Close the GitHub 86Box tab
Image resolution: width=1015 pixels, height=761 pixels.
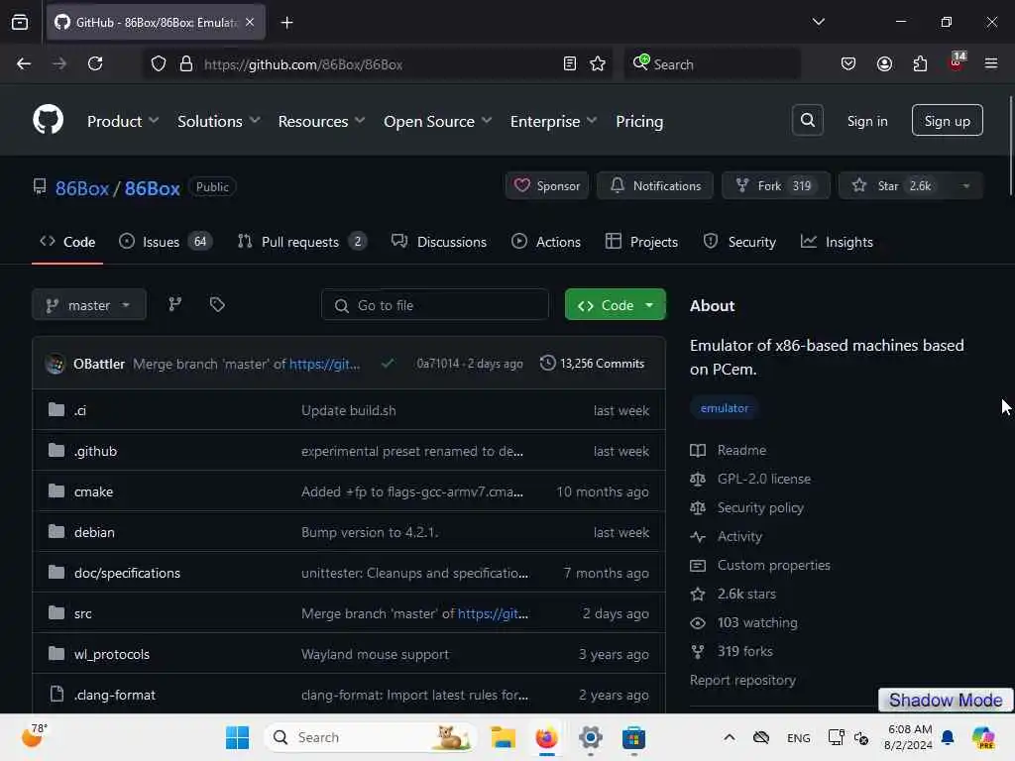pyautogui.click(x=250, y=22)
